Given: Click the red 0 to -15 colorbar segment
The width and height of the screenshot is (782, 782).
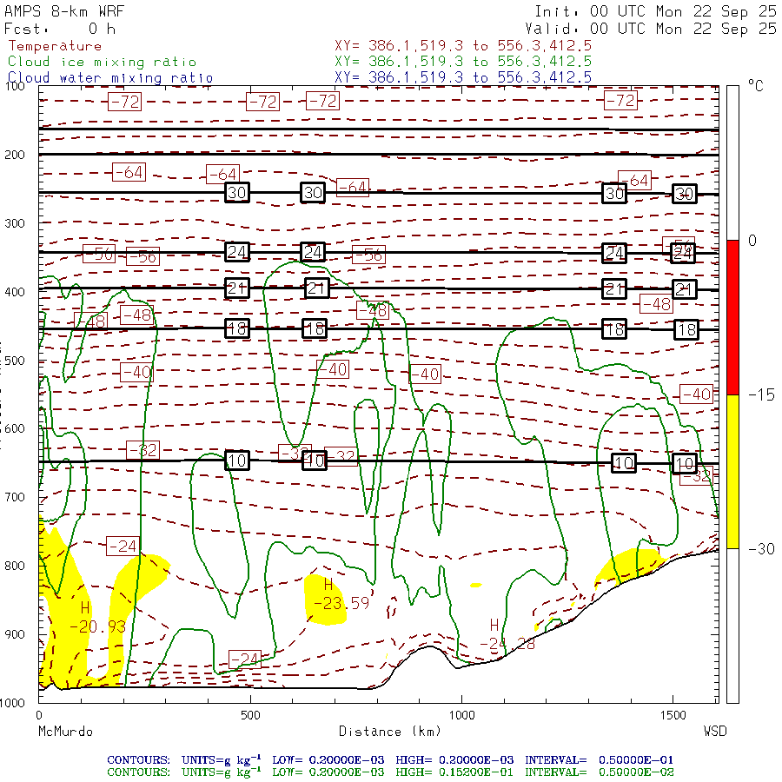Looking at the screenshot, I should (732, 317).
